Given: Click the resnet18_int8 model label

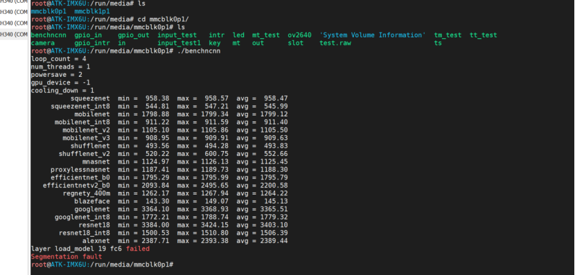Looking at the screenshot, I should [x=85, y=233].
